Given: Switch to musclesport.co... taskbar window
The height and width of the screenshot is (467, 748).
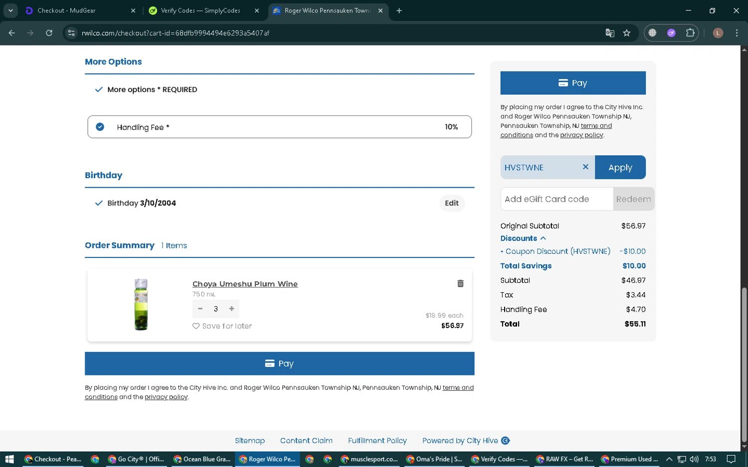Looking at the screenshot, I should pyautogui.click(x=370, y=459).
